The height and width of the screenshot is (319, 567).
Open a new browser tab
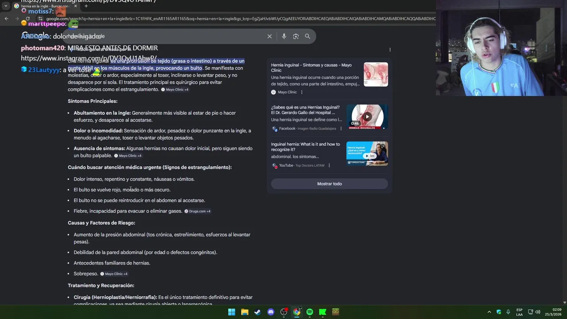(x=86, y=6)
